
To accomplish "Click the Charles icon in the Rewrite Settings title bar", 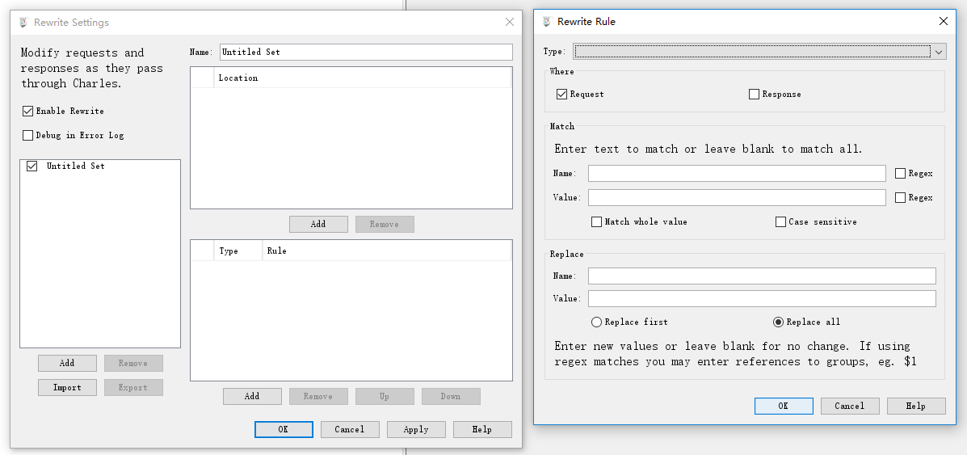I will [23, 23].
